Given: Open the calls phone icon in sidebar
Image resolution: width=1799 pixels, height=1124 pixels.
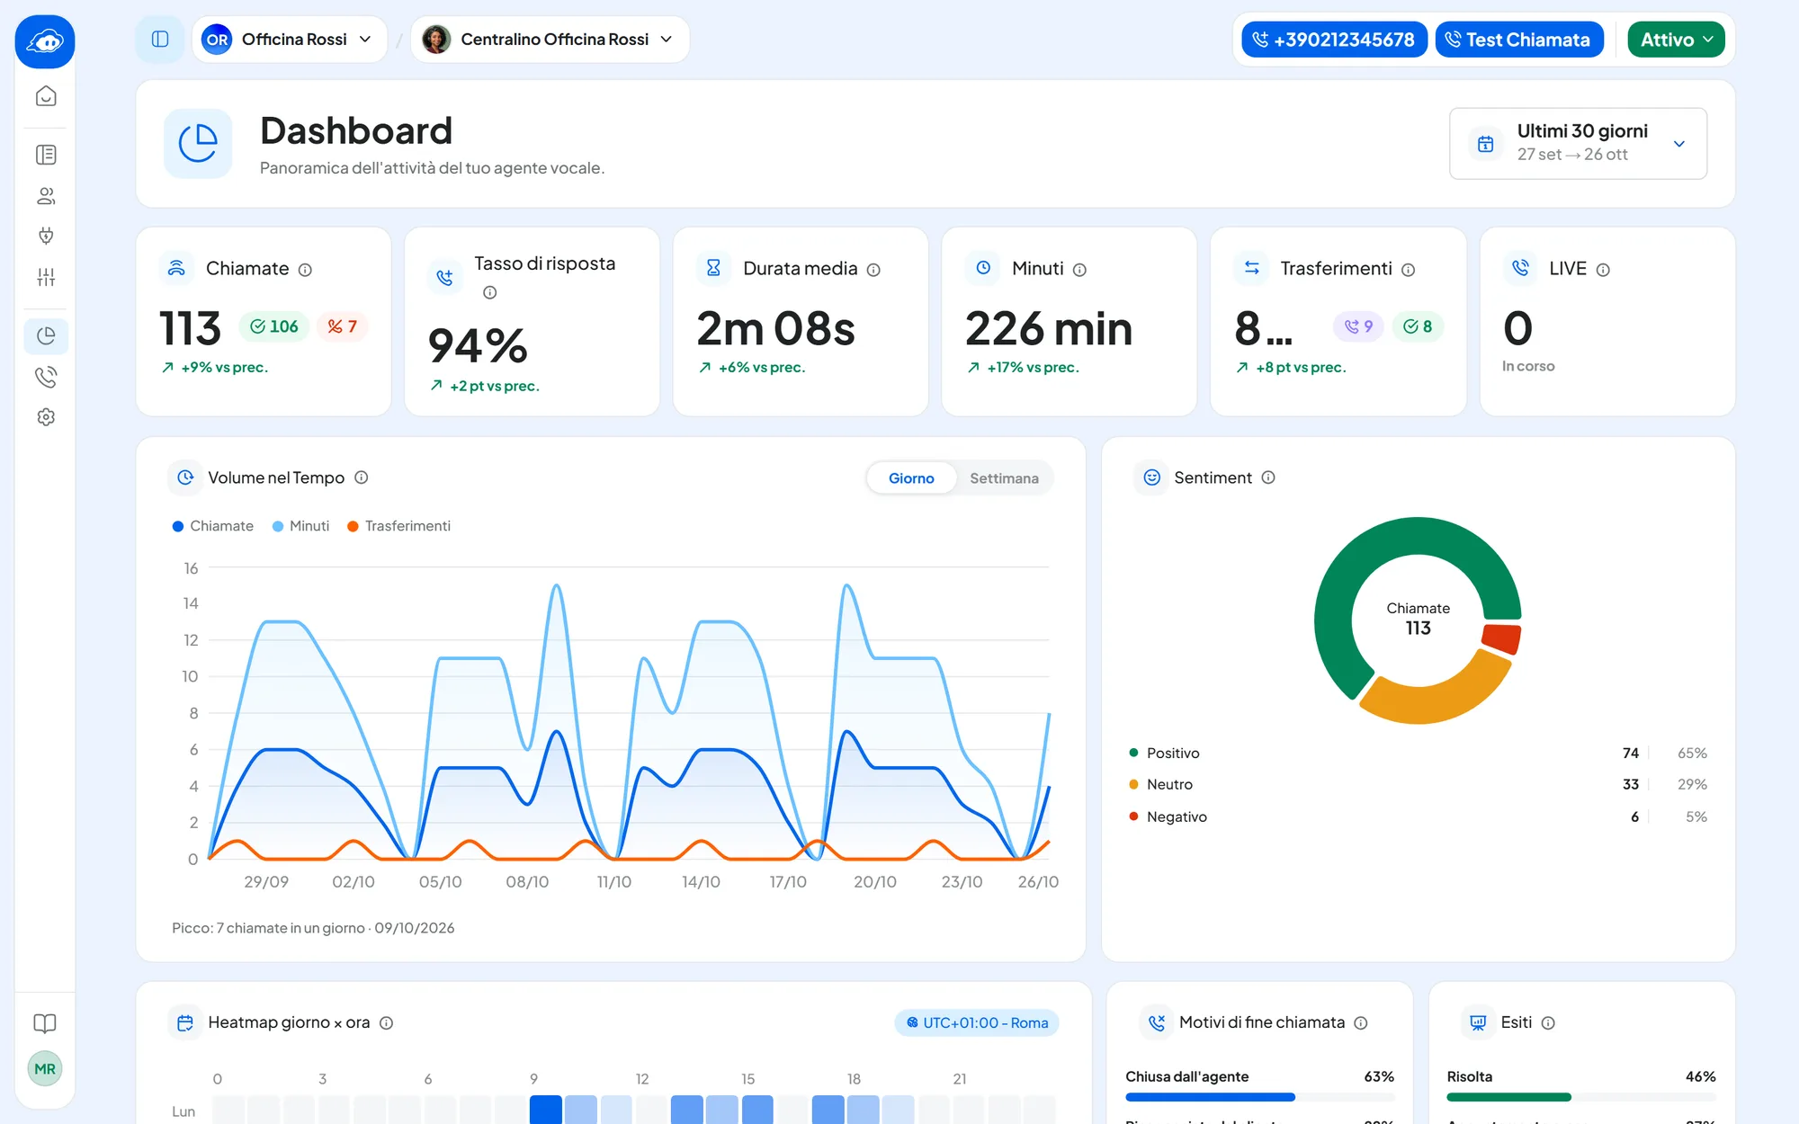Looking at the screenshot, I should pyautogui.click(x=46, y=377).
